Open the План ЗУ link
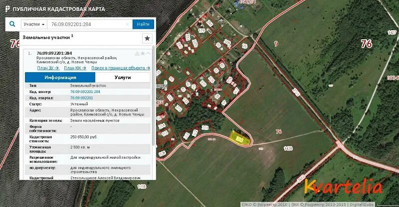Viewport: 399px width, 207px height. pos(48,68)
